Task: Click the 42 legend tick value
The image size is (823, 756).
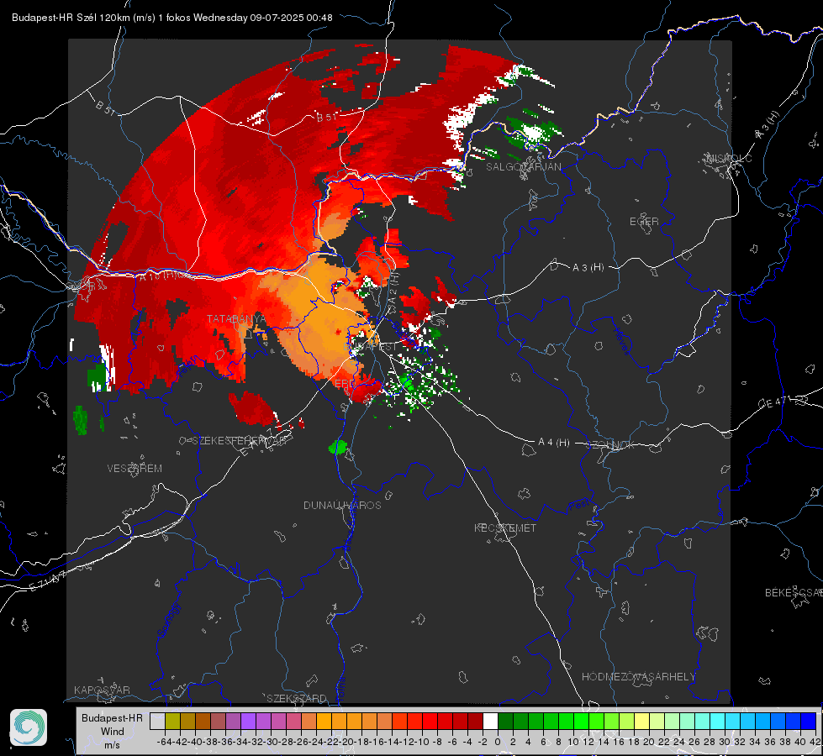Action: click(815, 742)
